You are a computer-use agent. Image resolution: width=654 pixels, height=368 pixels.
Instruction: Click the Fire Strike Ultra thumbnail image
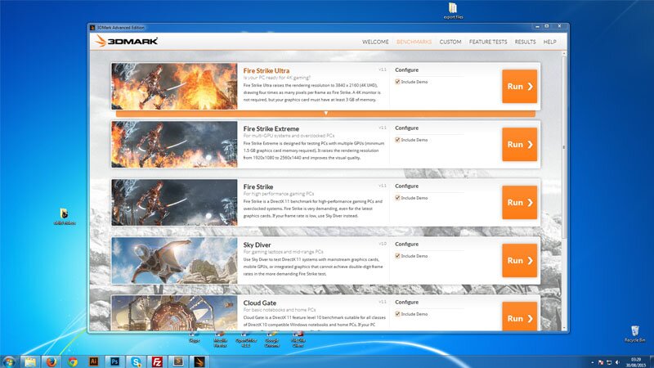point(174,87)
